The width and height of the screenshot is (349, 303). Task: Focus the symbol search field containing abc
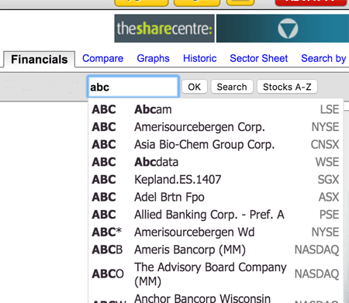pyautogui.click(x=133, y=87)
